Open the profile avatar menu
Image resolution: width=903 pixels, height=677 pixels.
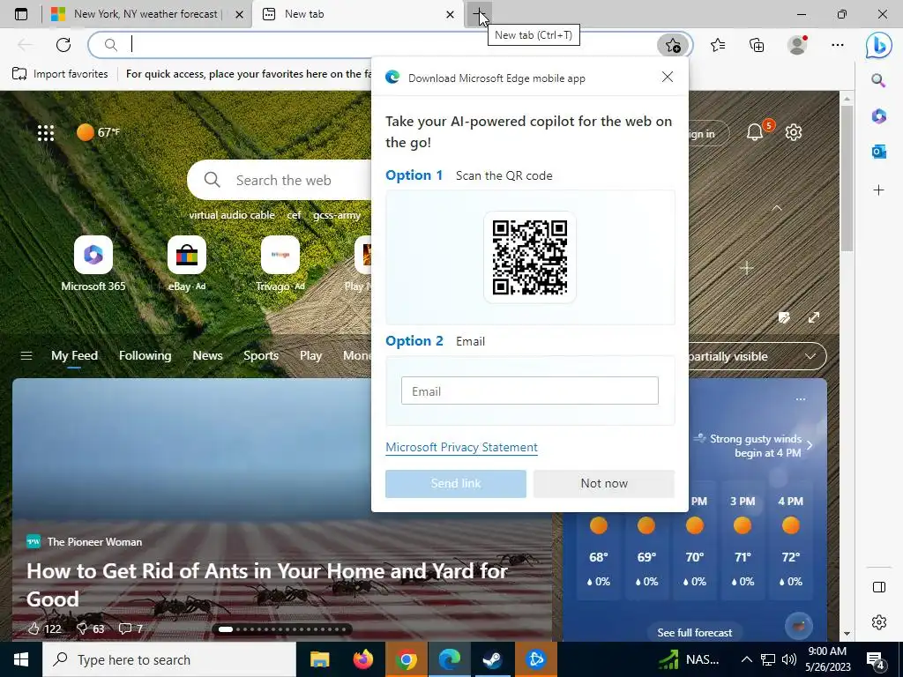pos(797,45)
